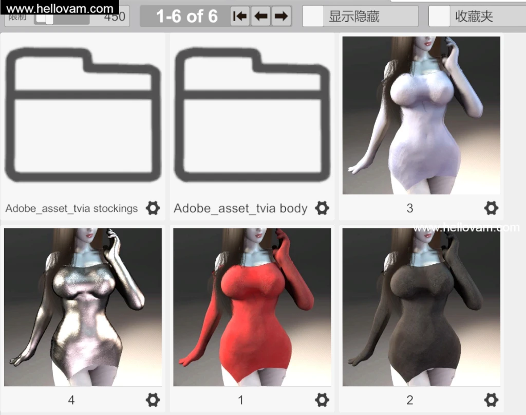Enable the 显示隐藏 show-hidden checkbox
This screenshot has width=526, height=415.
click(314, 16)
